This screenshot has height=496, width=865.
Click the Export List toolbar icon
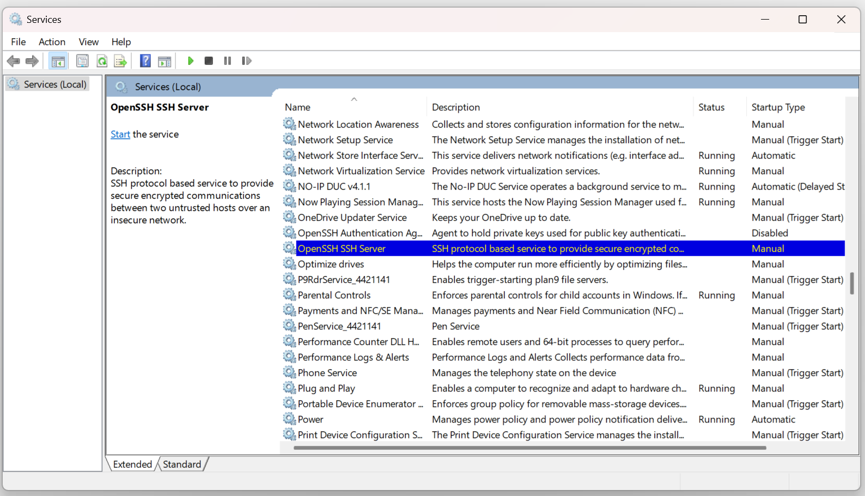[x=120, y=61]
